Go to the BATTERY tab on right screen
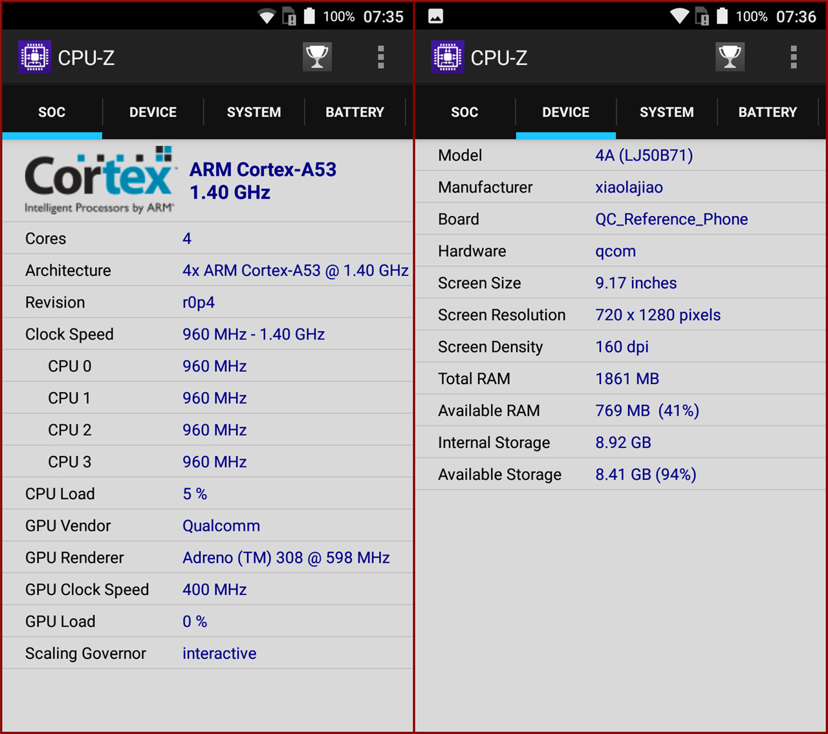Image resolution: width=828 pixels, height=734 pixels. coord(767,112)
